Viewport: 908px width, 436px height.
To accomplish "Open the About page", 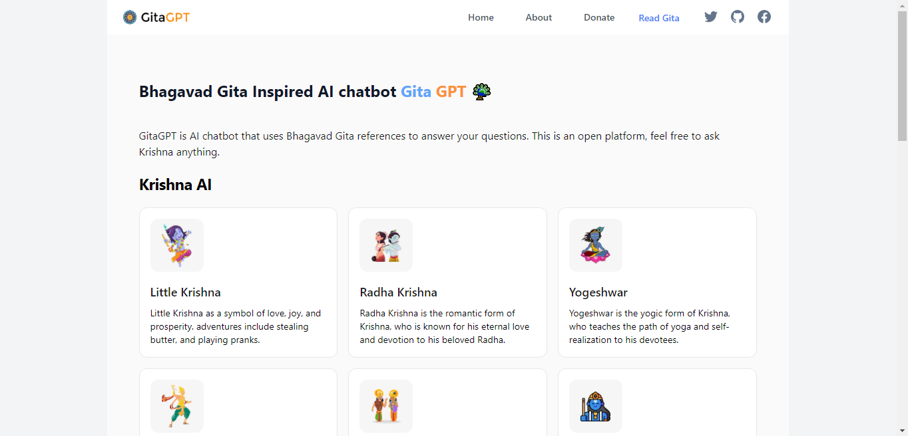I will [539, 17].
